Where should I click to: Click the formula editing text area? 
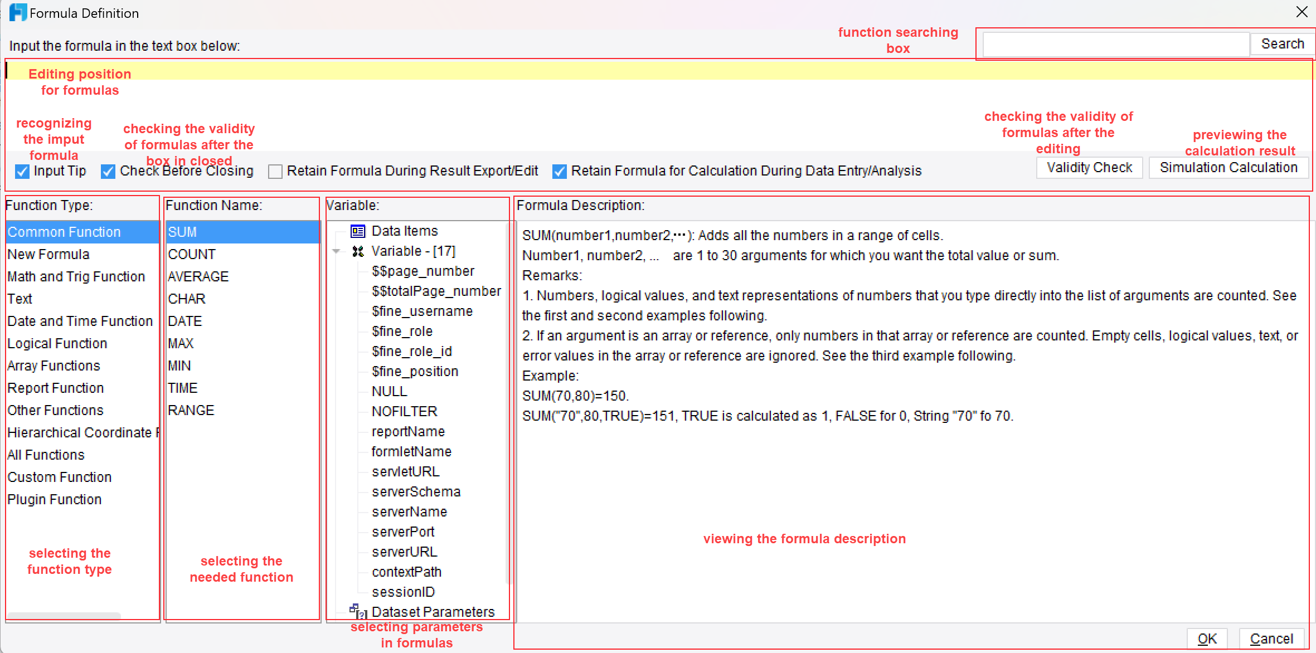tap(658, 106)
